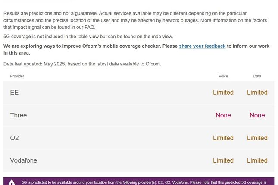This screenshot has height=185, width=278.
Task: Select the O2 provider name
Action: (14, 138)
